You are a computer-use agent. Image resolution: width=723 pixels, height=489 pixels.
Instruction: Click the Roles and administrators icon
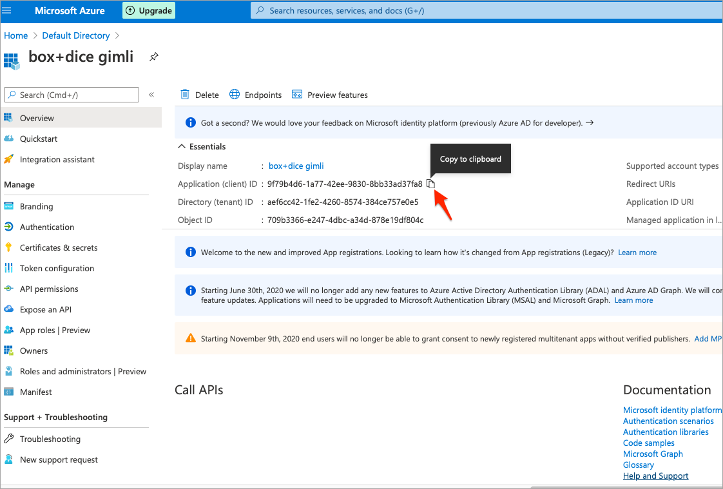(x=8, y=371)
